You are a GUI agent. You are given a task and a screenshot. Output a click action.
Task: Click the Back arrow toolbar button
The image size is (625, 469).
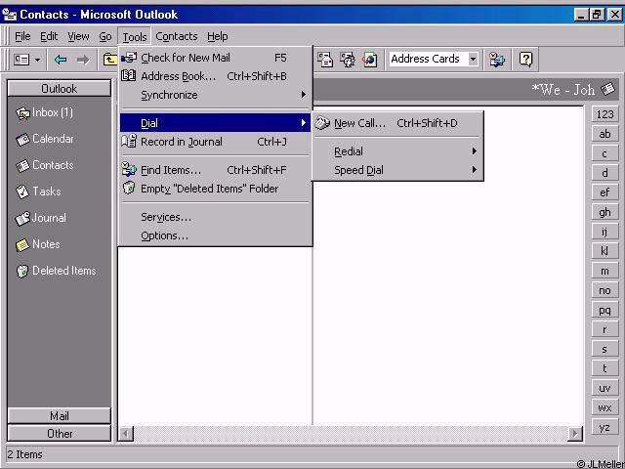tap(61, 60)
